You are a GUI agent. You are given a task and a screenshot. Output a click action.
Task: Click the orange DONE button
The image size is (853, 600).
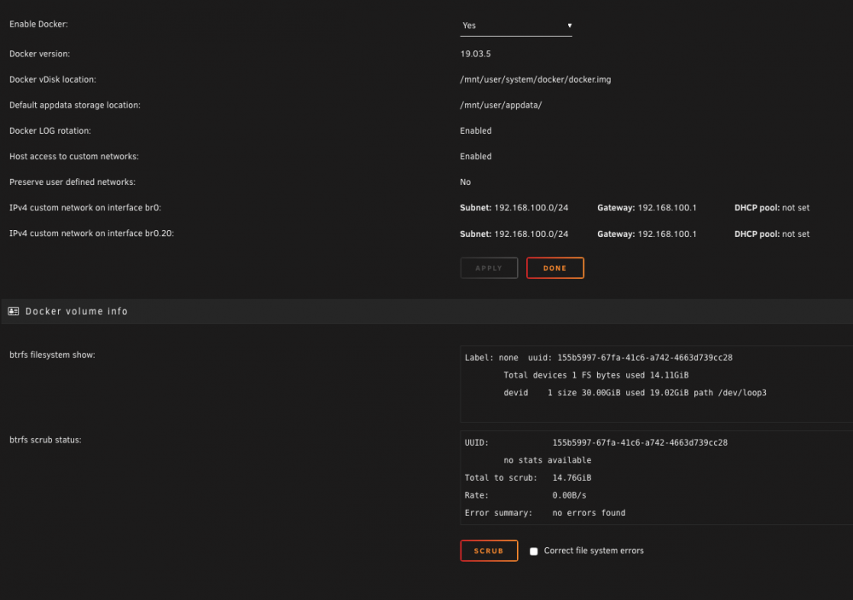(x=555, y=268)
